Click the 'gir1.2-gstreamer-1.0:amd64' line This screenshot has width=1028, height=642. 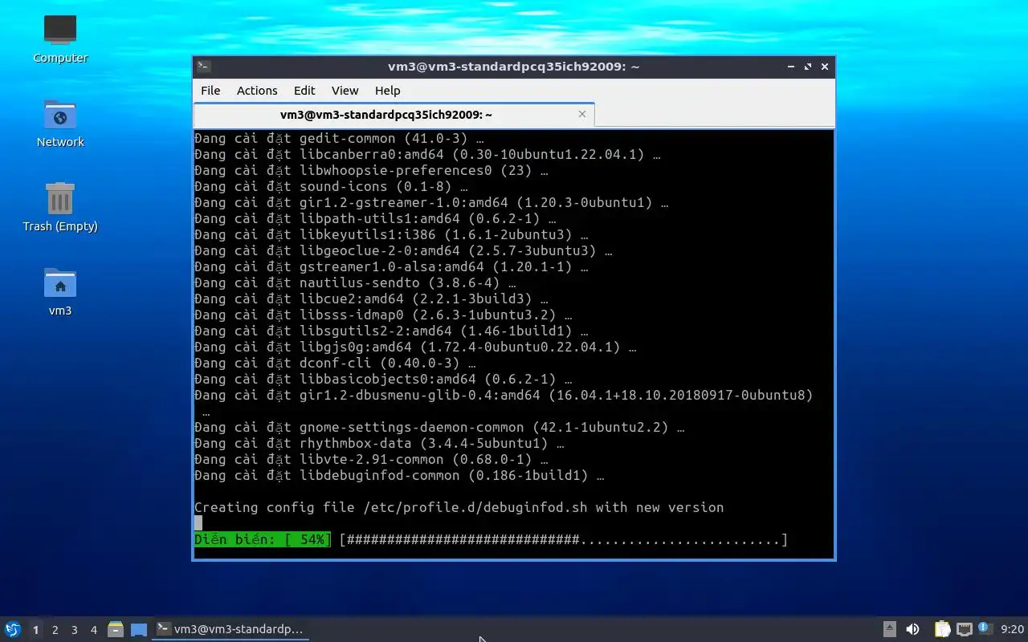click(x=431, y=202)
